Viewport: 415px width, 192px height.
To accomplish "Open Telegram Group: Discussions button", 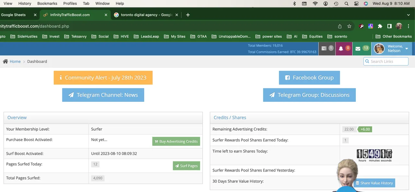I will pos(309,95).
